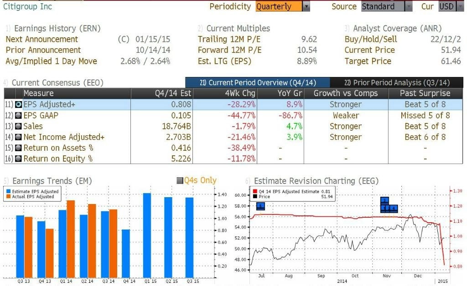This screenshot has width=467, height=286.
Task: Click Avg/Implied 1 Day Move value
Action: [145, 61]
